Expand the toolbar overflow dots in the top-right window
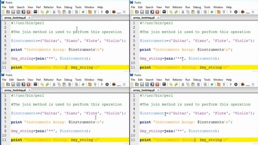The image size is (258, 145). pyautogui.click(x=248, y=12)
